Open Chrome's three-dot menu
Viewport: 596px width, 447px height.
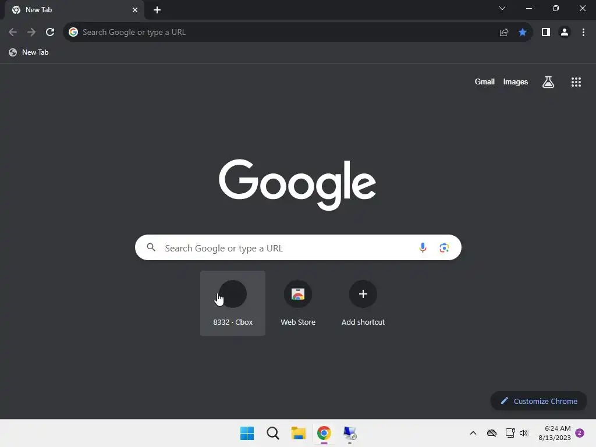pyautogui.click(x=583, y=33)
